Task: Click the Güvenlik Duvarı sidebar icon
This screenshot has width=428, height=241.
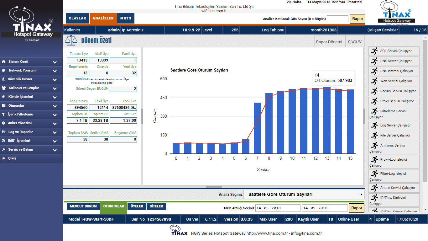Action: 3,79
